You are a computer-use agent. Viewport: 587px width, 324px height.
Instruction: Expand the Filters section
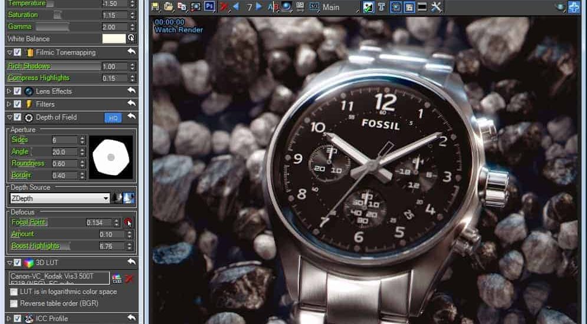(9, 104)
